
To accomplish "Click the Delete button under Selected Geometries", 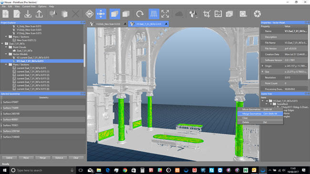I will tap(9, 158).
